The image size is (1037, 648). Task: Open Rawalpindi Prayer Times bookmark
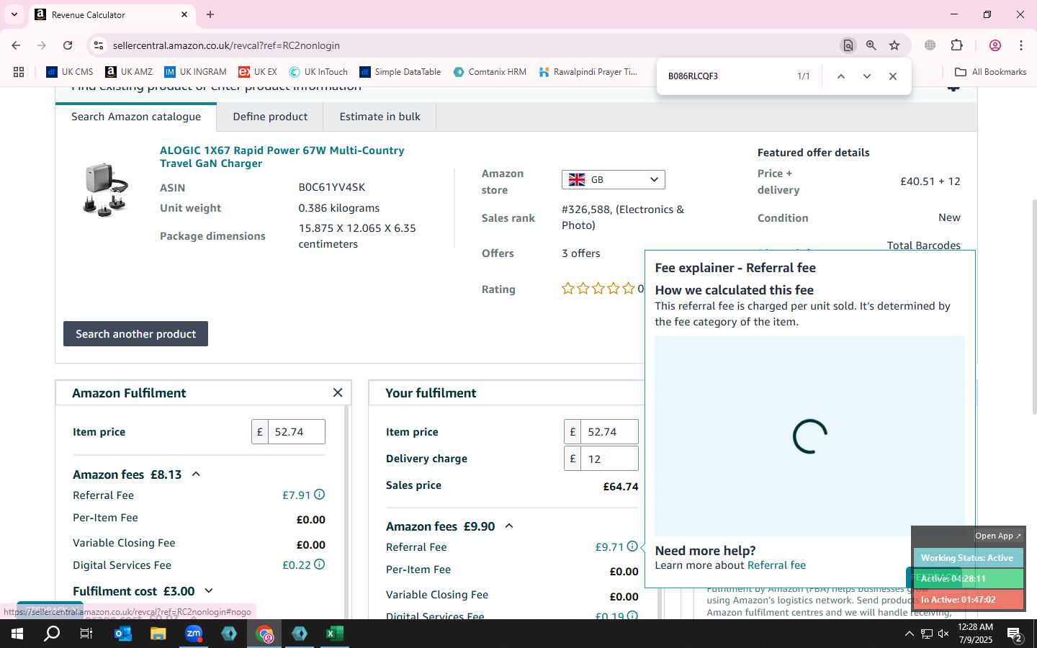(x=588, y=72)
